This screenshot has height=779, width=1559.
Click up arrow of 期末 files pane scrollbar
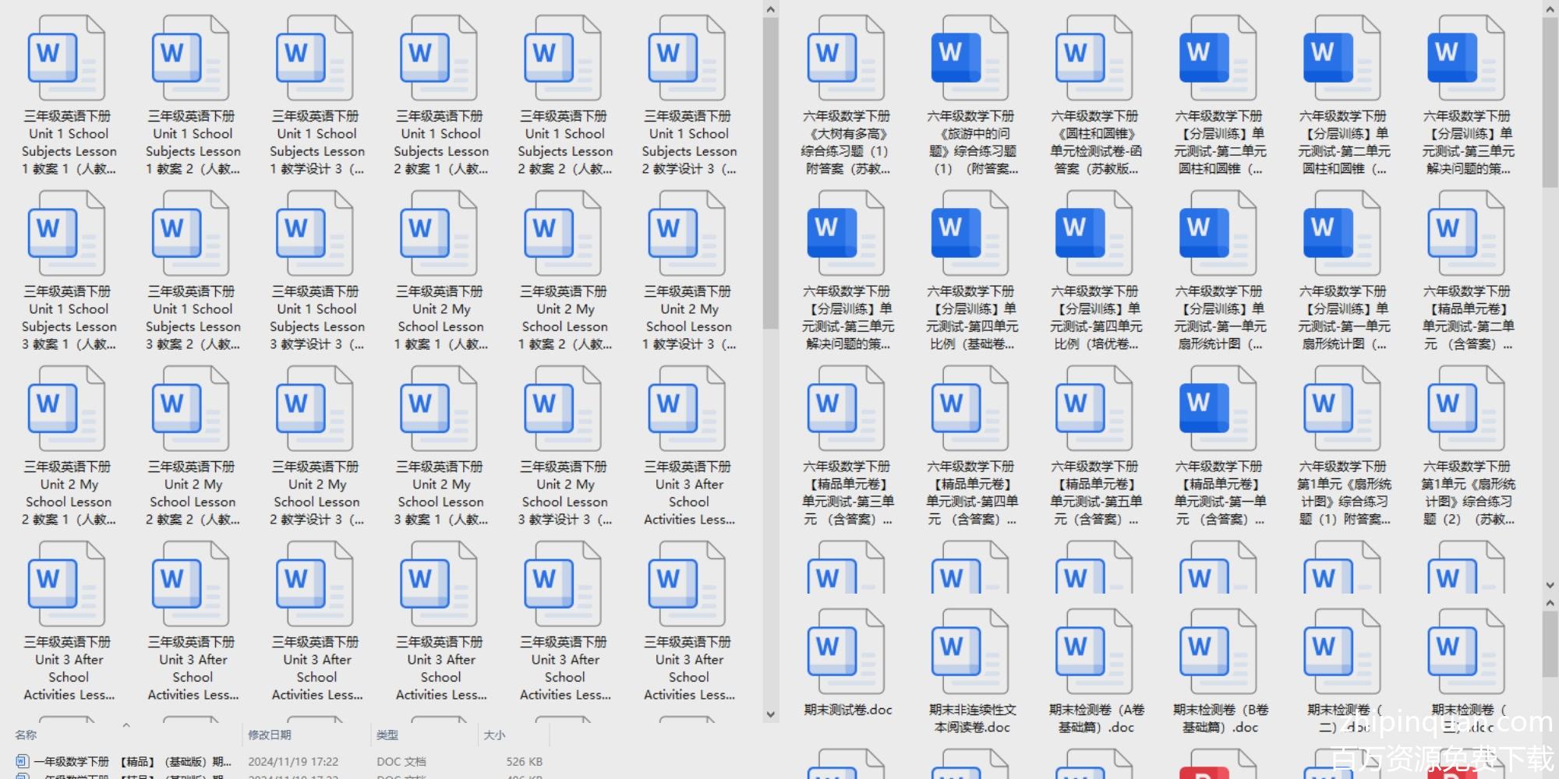[1550, 603]
